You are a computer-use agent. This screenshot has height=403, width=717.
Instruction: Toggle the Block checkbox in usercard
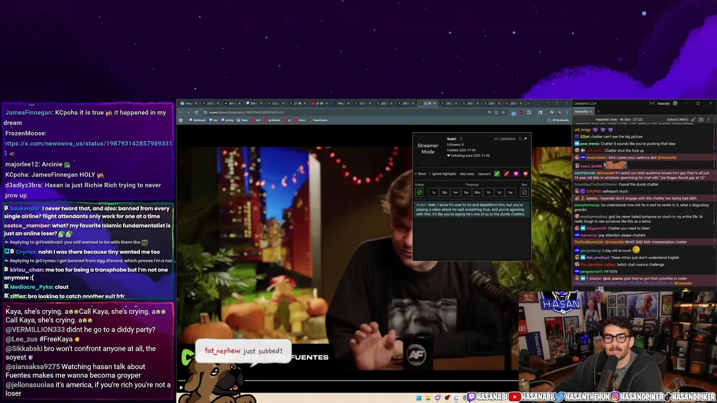pos(416,174)
